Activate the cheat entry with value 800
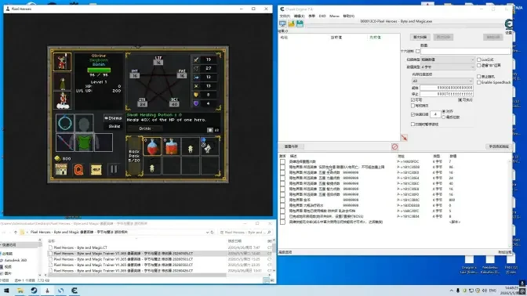The height and width of the screenshot is (296, 527). 282,200
